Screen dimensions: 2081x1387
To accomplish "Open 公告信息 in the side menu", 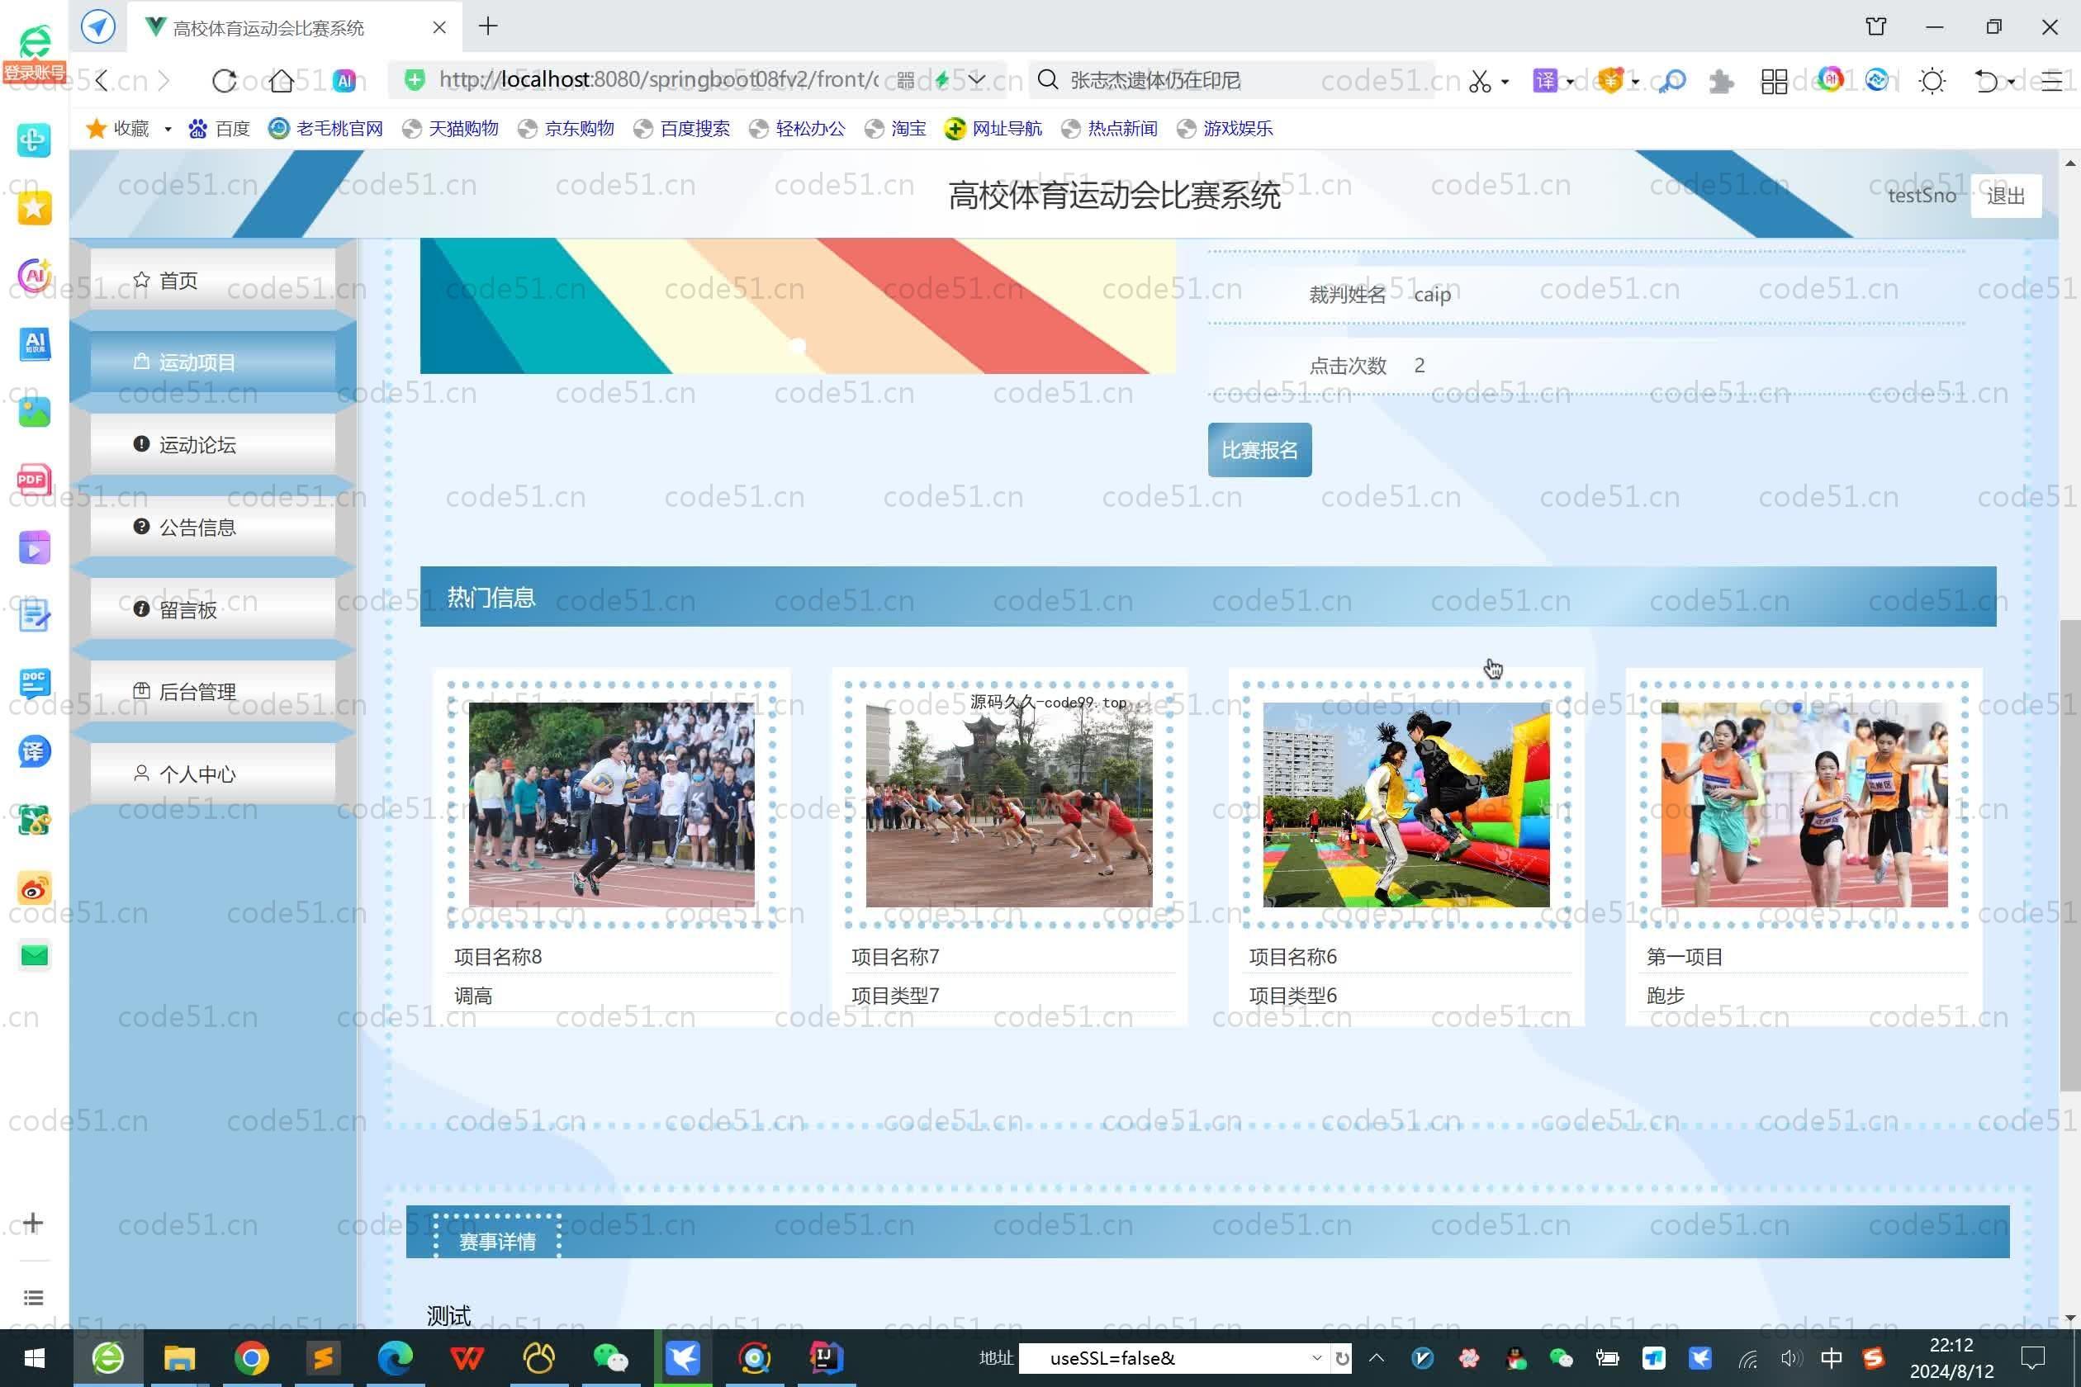I will (x=212, y=528).
